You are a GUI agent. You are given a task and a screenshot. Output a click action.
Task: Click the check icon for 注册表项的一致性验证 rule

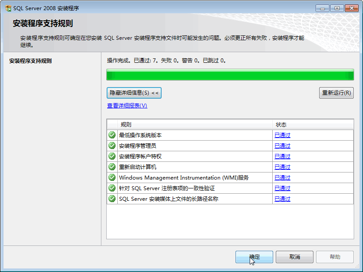pos(112,188)
